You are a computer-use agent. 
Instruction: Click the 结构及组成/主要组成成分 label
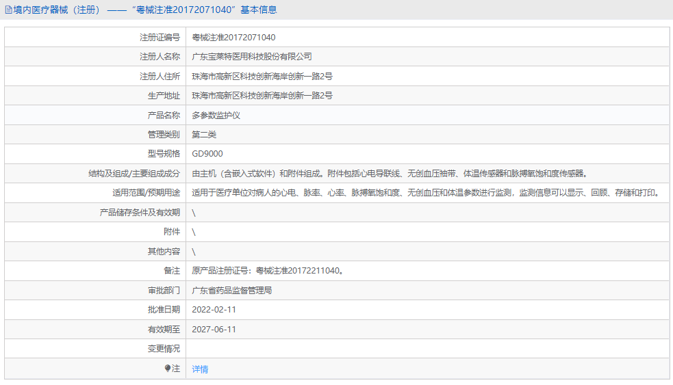(x=134, y=174)
